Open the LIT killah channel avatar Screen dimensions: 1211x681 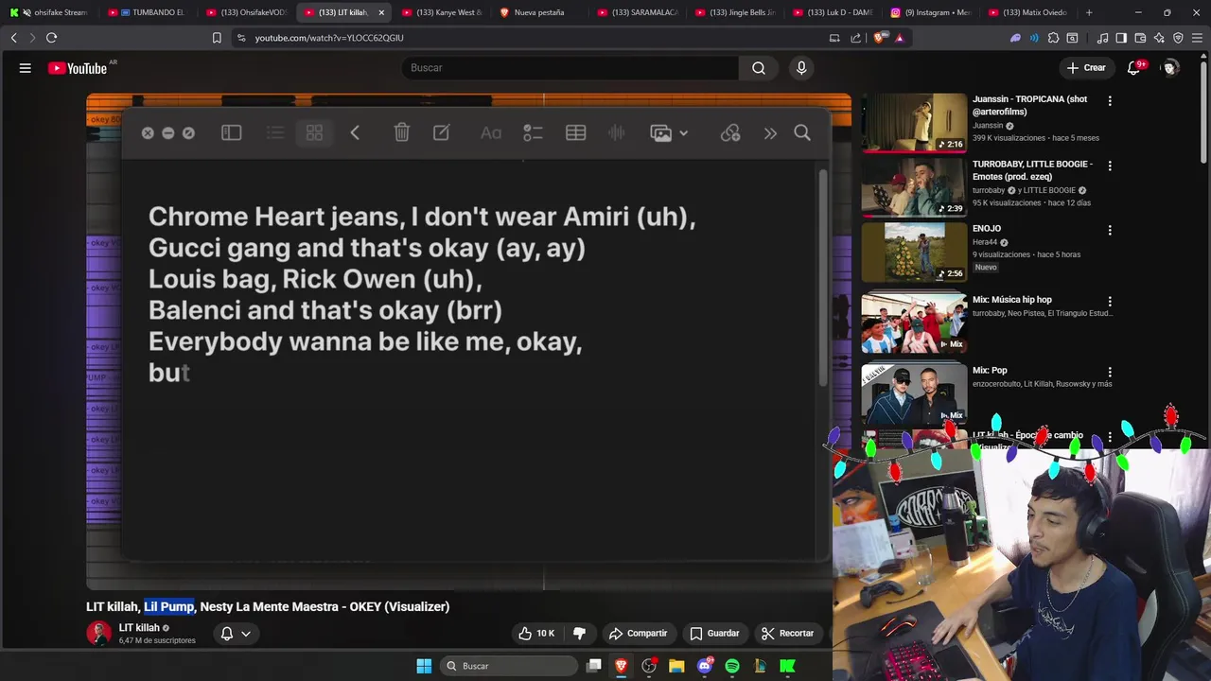tap(99, 634)
